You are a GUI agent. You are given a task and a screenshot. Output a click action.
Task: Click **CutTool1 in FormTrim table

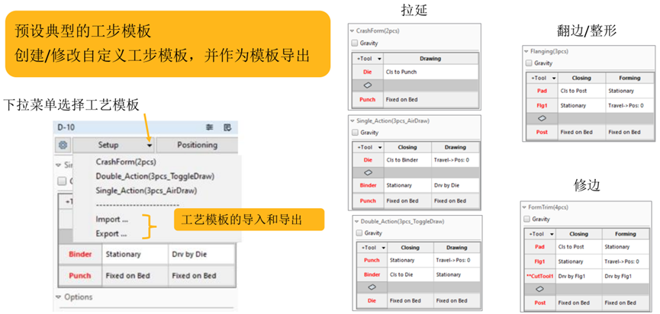(x=539, y=276)
